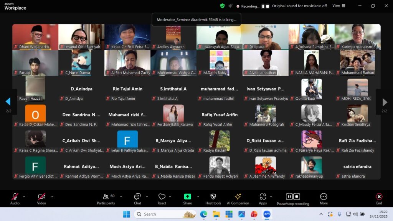Show the Participants list
Screen dimensions: 393x221
coord(106,198)
